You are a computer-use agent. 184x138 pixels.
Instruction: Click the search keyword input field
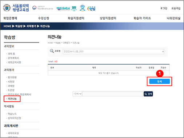(x=113, y=94)
